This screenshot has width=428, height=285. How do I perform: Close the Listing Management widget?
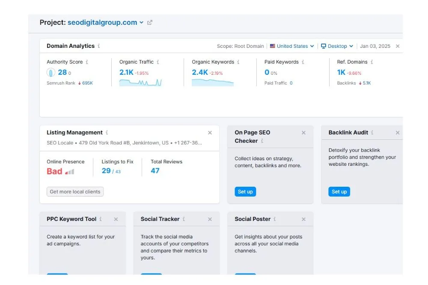(210, 133)
